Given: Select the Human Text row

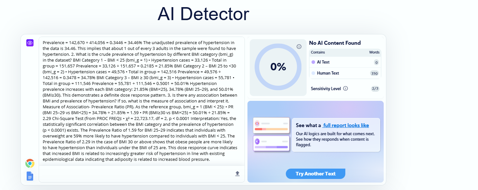Looking at the screenshot, I should pos(345,73).
